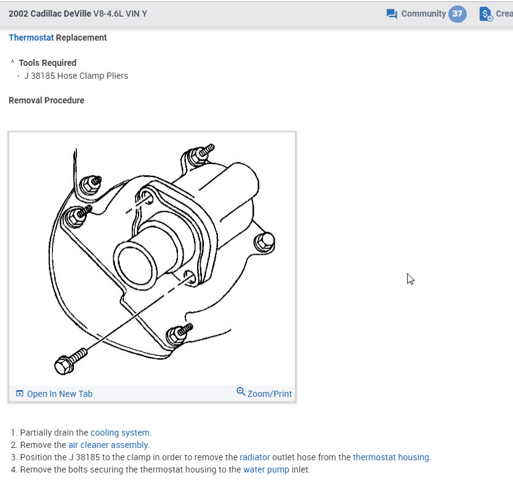Select the vehicle title 2002 Cadillac DeVille
513x491 pixels.
pos(50,14)
